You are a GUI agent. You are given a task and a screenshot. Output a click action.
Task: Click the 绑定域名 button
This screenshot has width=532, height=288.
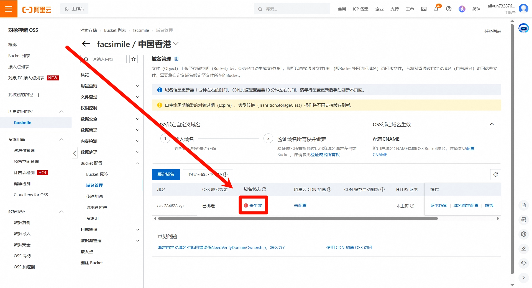click(166, 174)
